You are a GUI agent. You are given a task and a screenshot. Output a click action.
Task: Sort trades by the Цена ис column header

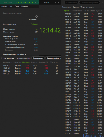click(x=99, y=11)
